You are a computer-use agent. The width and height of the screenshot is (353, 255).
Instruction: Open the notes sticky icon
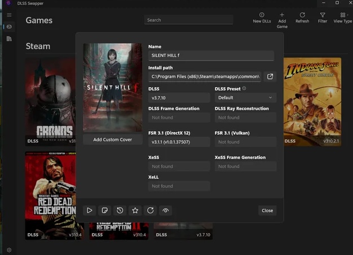[105, 211]
